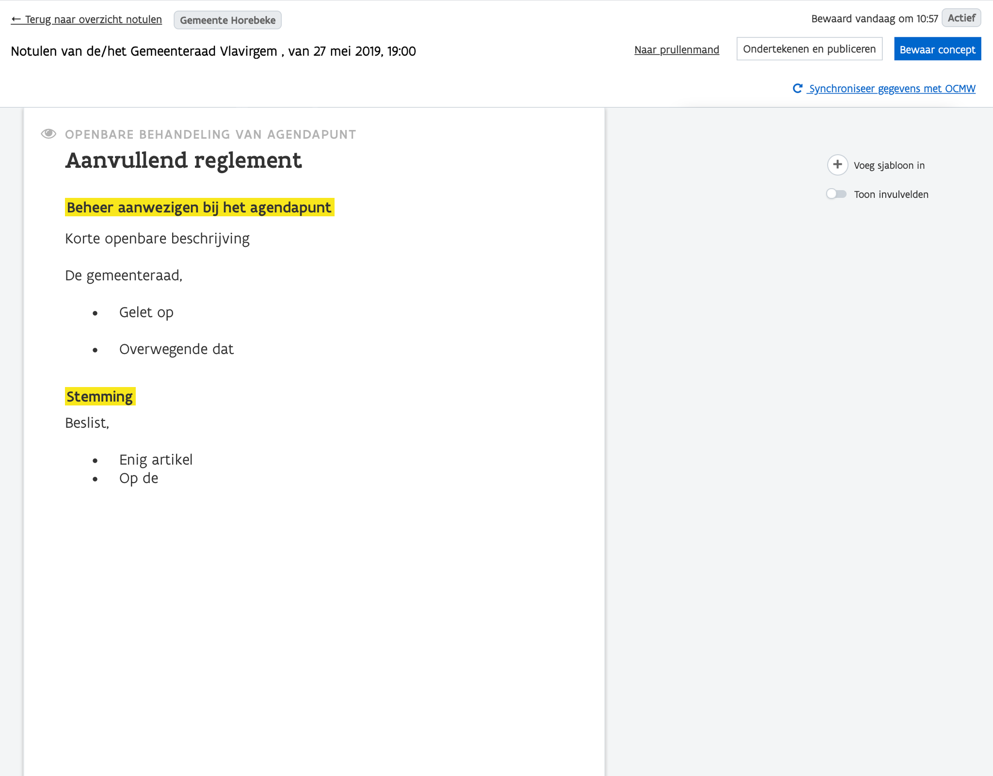The image size is (993, 776).
Task: Click Bewaar concept button
Action: [937, 49]
